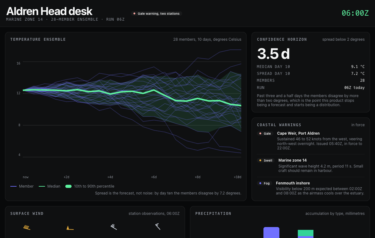
Task: Click 'accumulation by type, millimetres' caption
Action: 335,214
